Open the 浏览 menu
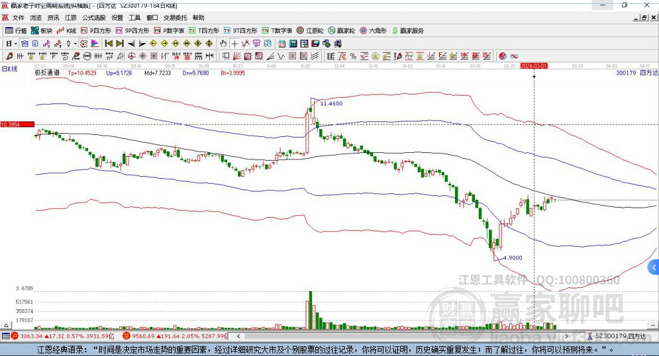Screen dimensions: 659x356 tap(36, 17)
